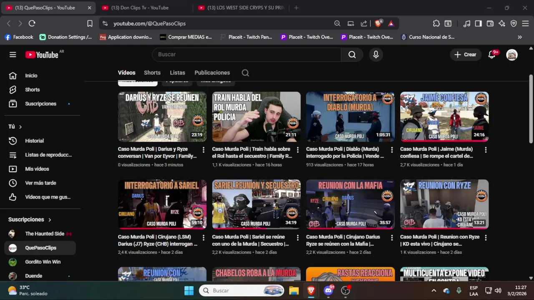The width and height of the screenshot is (534, 300).
Task: Open Caso Murda Poli Reunion con Ryze title
Action: pyautogui.click(x=440, y=240)
